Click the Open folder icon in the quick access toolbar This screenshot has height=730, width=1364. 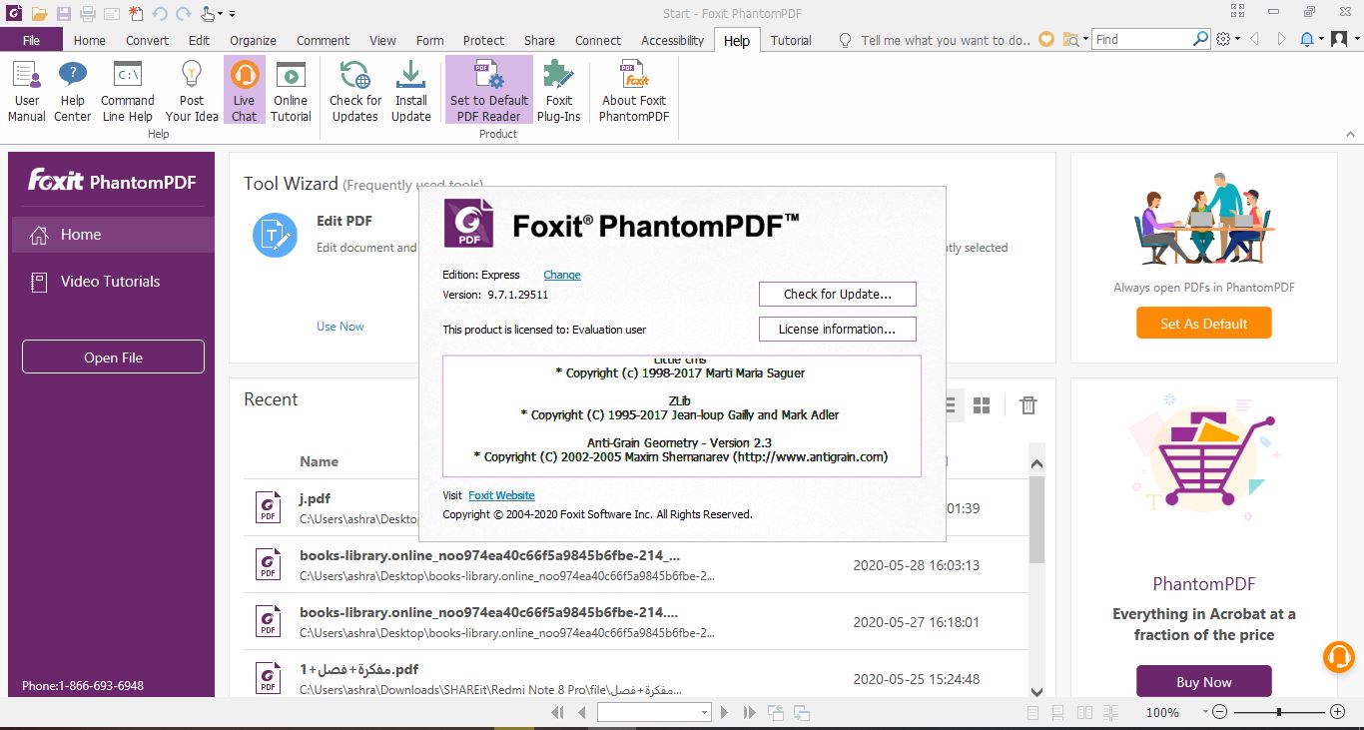coord(39,13)
